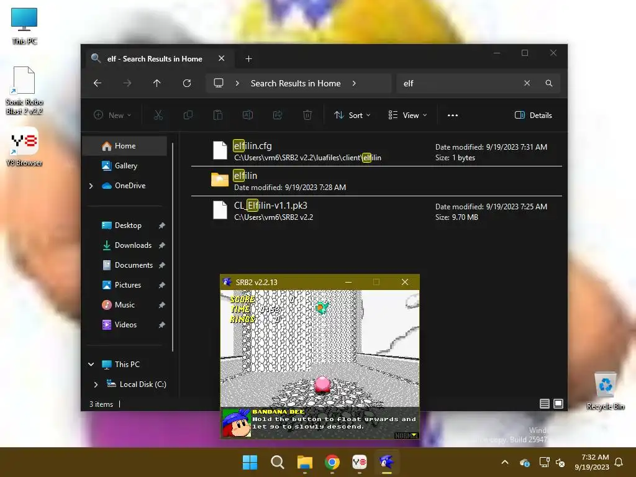
Task: Switch to details list view layout
Action: [x=545, y=404]
